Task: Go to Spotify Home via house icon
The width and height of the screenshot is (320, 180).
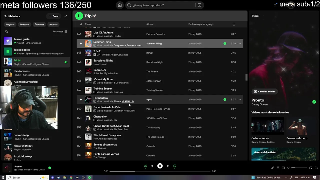Action: point(120,5)
